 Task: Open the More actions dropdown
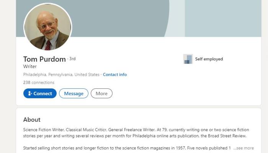(101, 93)
